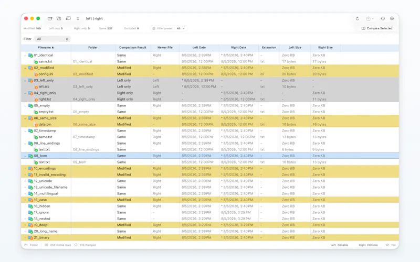Viewport: 420px width, 262px height.
Task: Click Folder mode in status bar
Action: coord(31,245)
